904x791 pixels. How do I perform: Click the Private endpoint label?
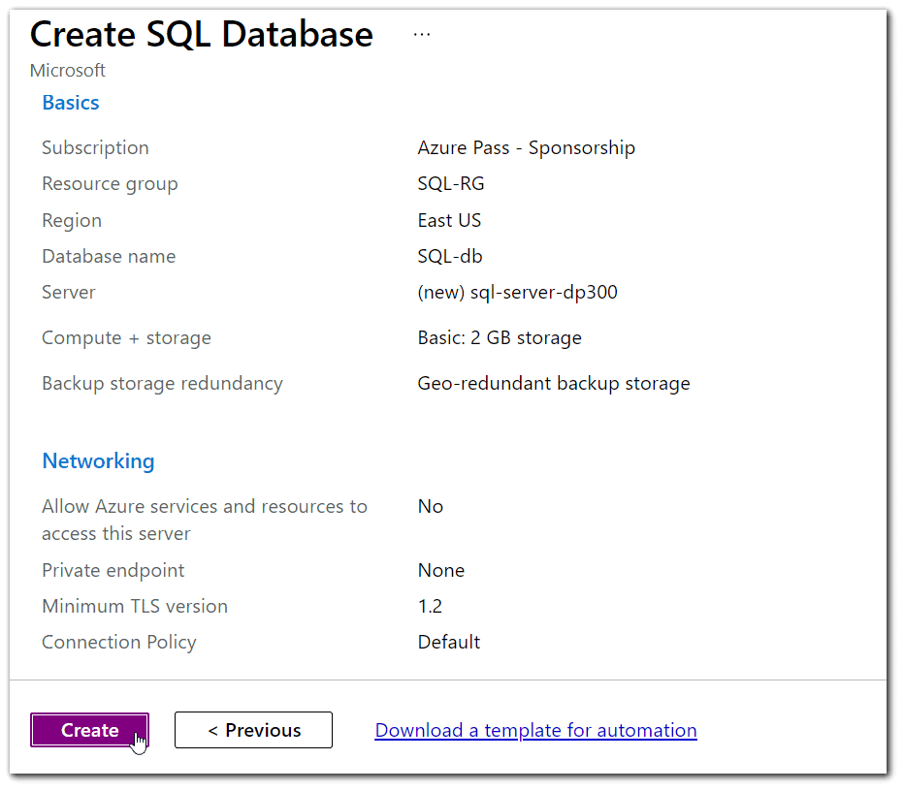point(113,570)
